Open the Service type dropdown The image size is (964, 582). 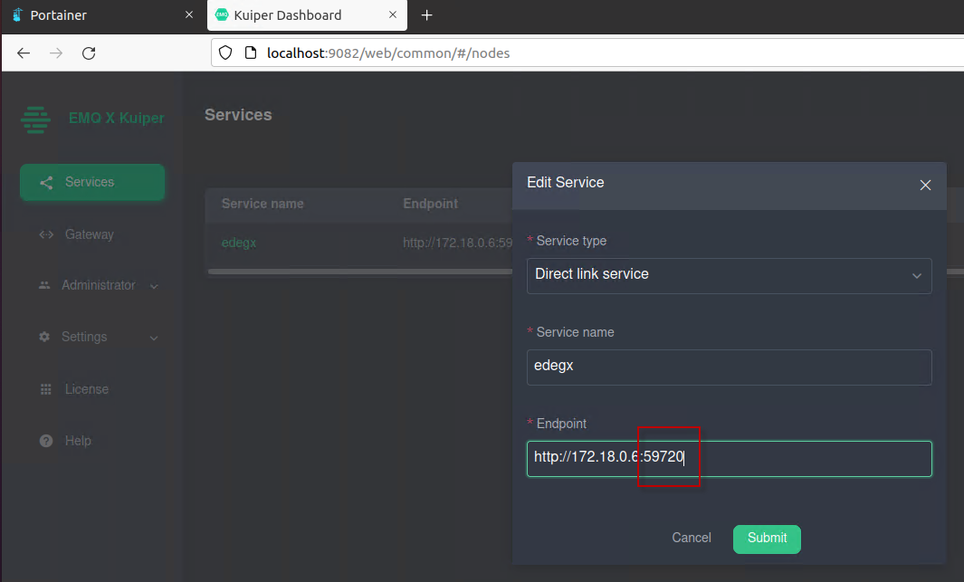pos(730,276)
